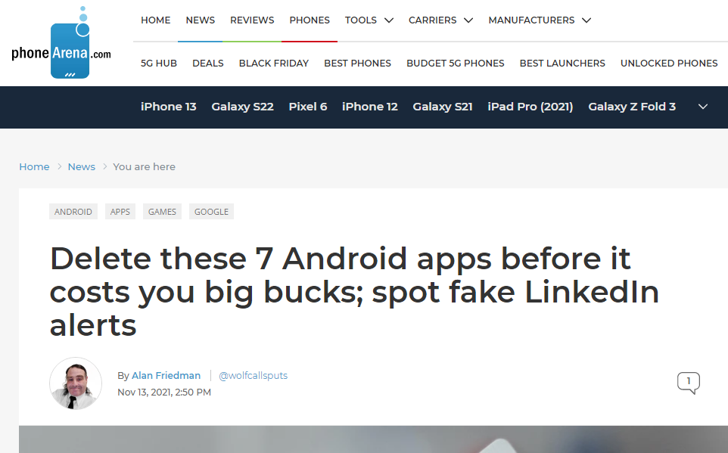The width and height of the screenshot is (728, 453).
Task: Open the comments bubble icon
Action: [x=689, y=383]
